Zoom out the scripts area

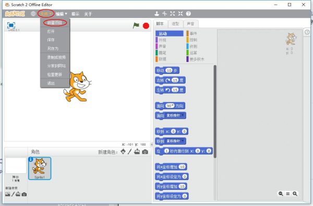281,194
